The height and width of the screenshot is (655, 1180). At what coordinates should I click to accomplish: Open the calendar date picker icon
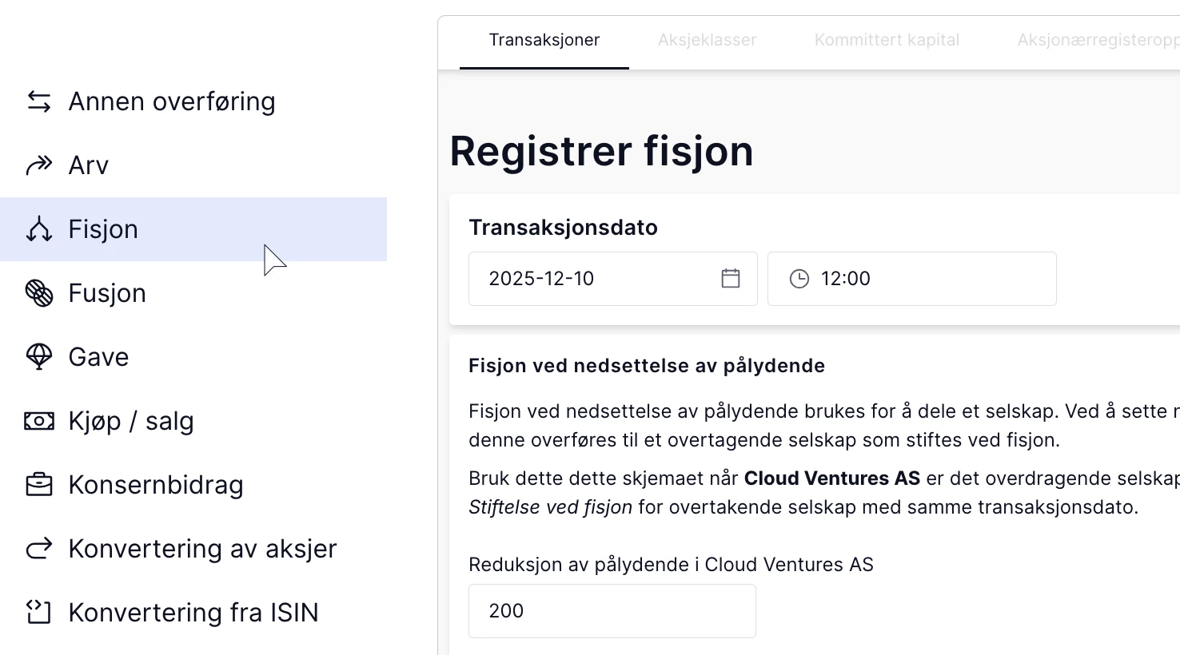tap(731, 279)
